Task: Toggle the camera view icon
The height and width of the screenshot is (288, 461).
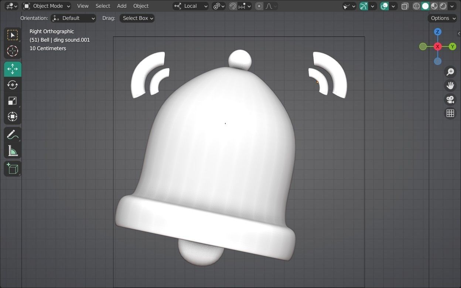Action: (450, 100)
